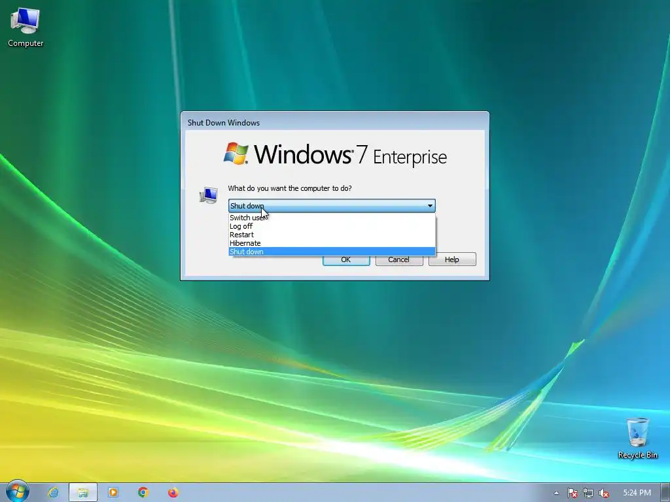Open Windows Explorer taskbar icon
The height and width of the screenshot is (502, 670).
[x=83, y=492]
